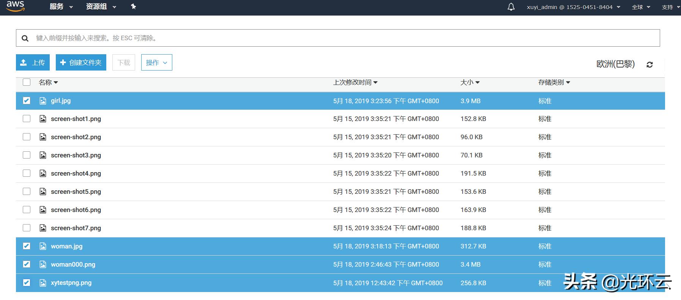Click the pin shortcut icon in navbar
Image resolution: width=681 pixels, height=300 pixels.
133,6
